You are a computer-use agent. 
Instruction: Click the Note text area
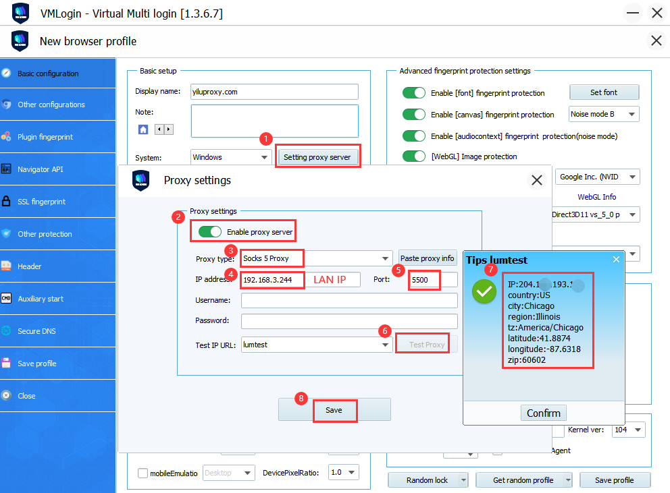pyautogui.click(x=274, y=121)
